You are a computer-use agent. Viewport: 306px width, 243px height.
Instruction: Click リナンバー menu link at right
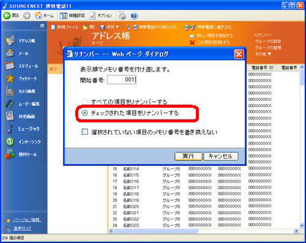(263, 35)
